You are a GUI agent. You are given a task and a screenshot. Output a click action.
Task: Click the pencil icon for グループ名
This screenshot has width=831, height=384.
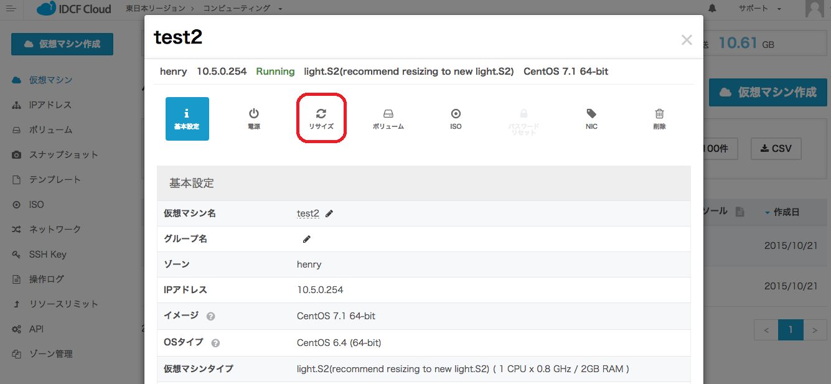[306, 239]
